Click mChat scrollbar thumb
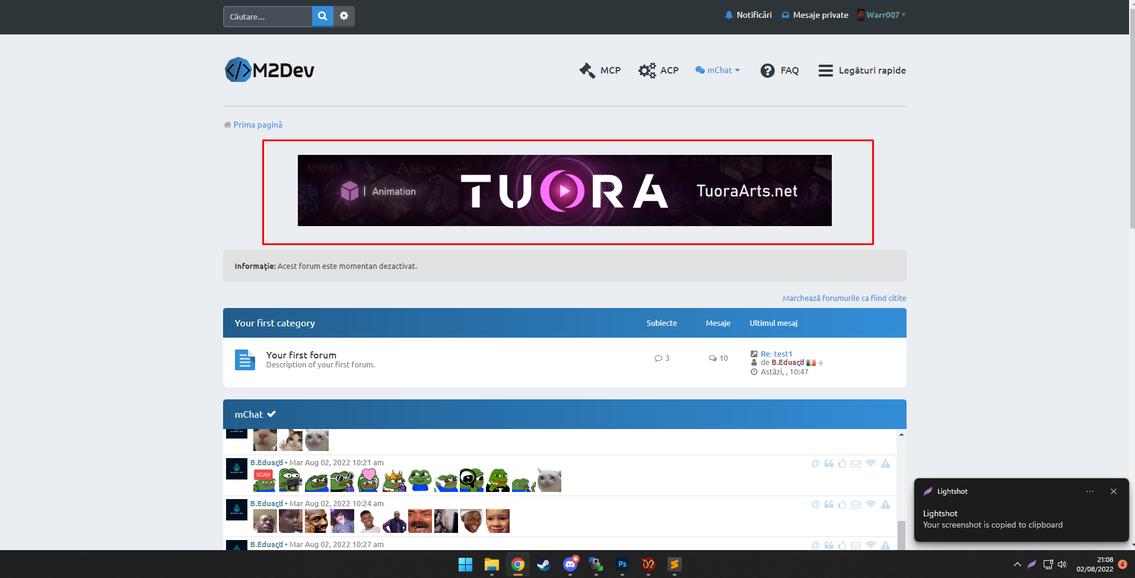 901,535
